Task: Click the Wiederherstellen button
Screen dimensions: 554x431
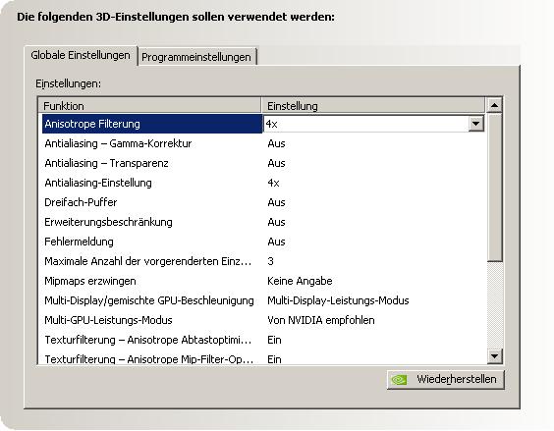Action: 446,380
